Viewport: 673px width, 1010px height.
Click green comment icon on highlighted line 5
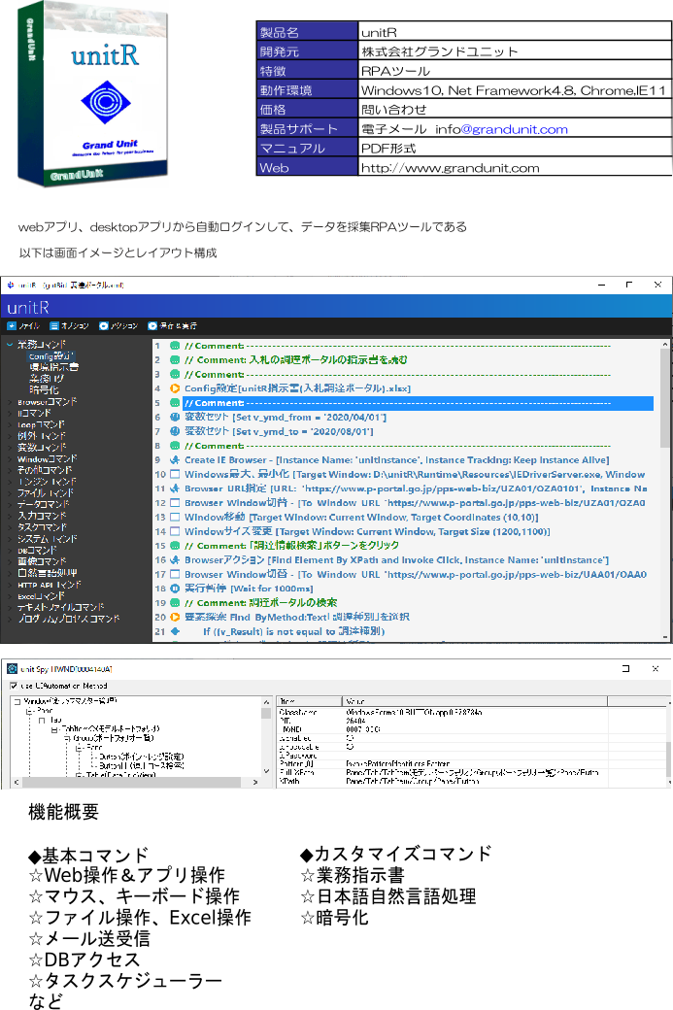[175, 403]
